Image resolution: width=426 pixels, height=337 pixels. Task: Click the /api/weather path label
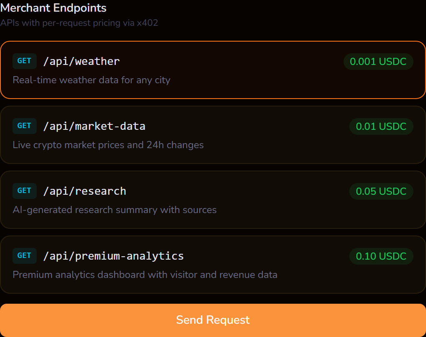pos(82,61)
